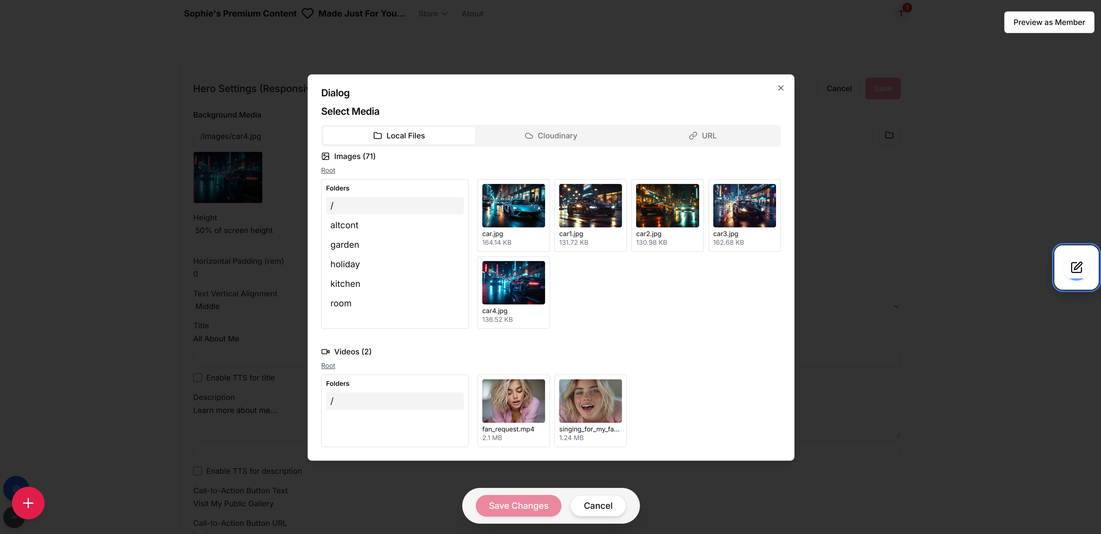Image resolution: width=1101 pixels, height=534 pixels.
Task: Click the Save button in Hero Settings
Action: [883, 88]
